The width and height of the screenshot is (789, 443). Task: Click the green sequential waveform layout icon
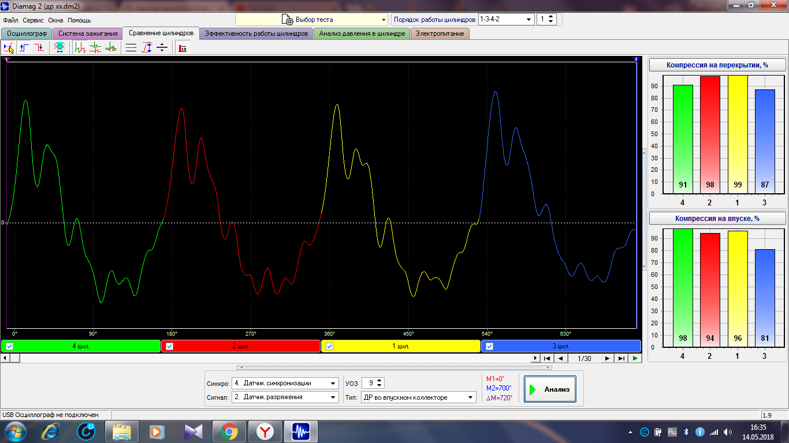click(81, 48)
